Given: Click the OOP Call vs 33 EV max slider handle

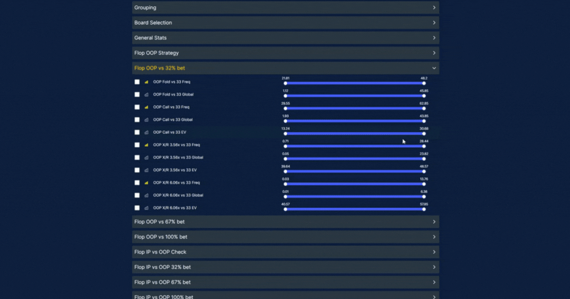Looking at the screenshot, I should (x=424, y=134).
